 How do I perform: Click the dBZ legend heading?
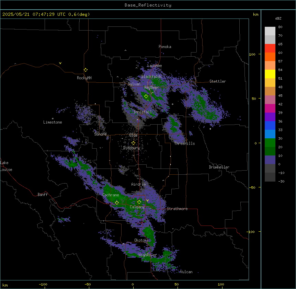click(x=278, y=18)
